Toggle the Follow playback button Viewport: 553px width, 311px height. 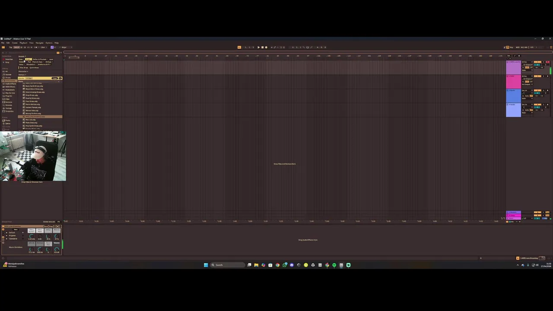point(239,47)
